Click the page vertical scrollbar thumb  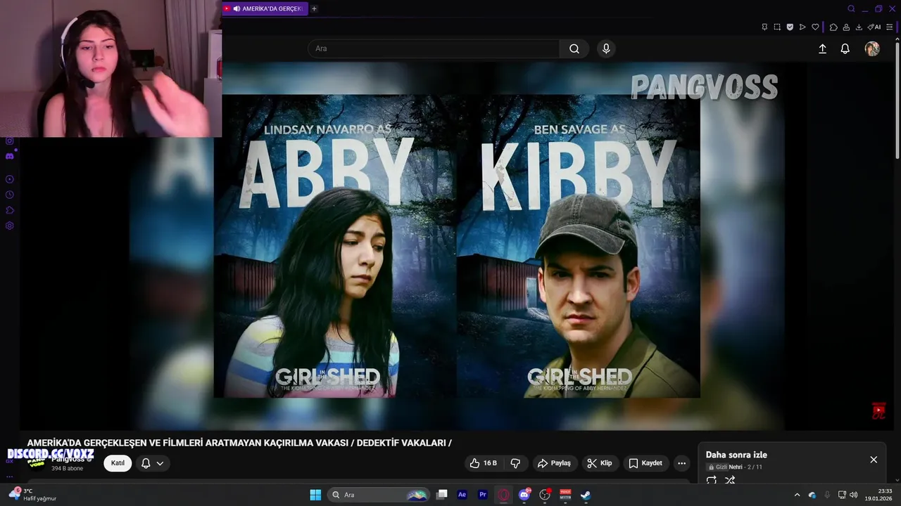click(897, 102)
